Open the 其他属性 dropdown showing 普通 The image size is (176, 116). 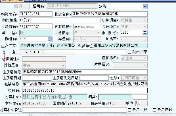63,66
